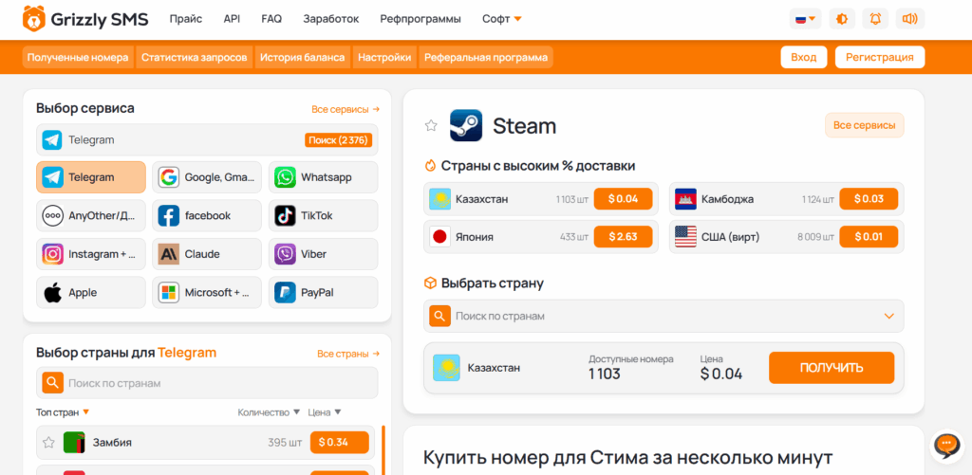Follow the Все сервисы arrow link
This screenshot has width=972, height=475.
point(346,109)
